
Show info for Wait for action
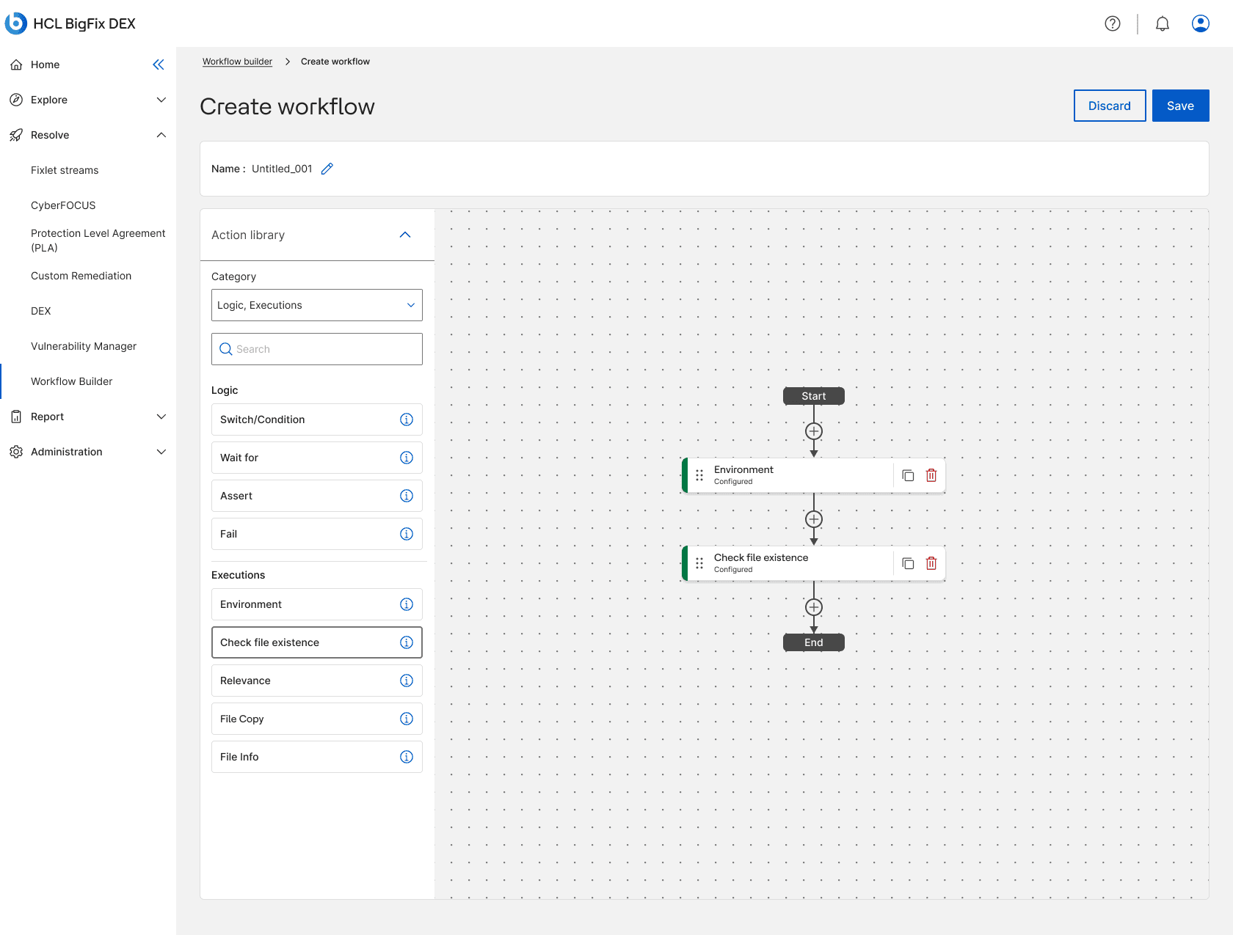(x=407, y=458)
